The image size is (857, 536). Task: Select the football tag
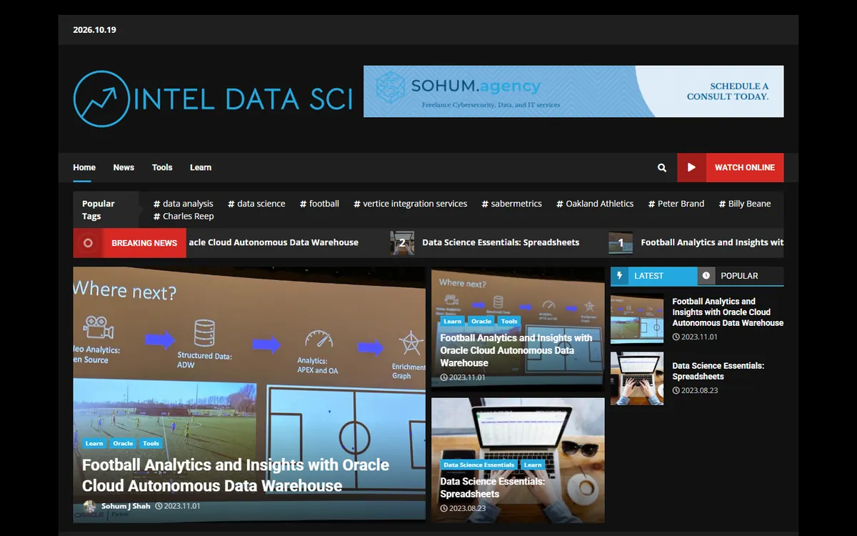(319, 204)
